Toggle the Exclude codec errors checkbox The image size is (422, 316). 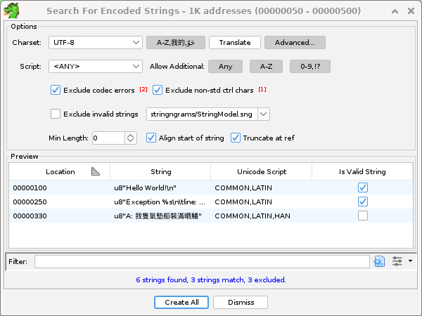point(56,90)
